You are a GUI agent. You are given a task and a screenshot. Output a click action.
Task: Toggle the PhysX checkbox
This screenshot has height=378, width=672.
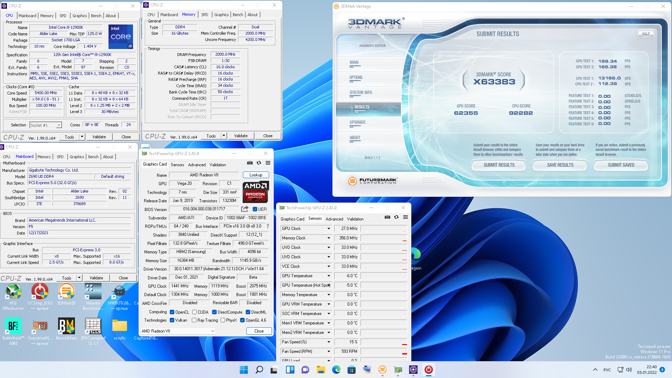click(223, 320)
